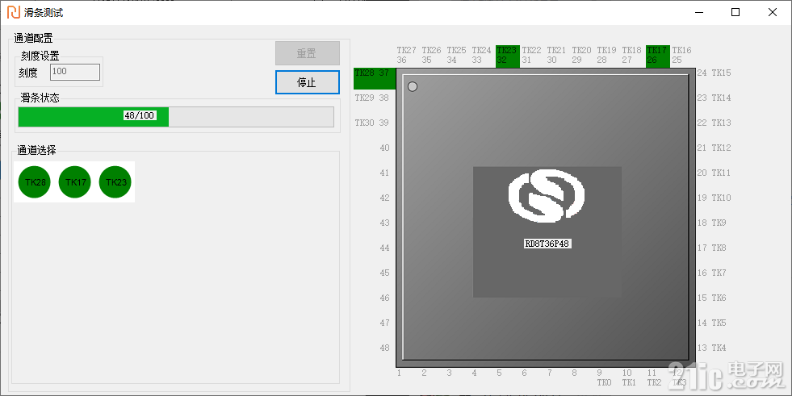792x396 pixels.
Task: Toggle pin TK21 30 on chip
Action: [x=556, y=55]
